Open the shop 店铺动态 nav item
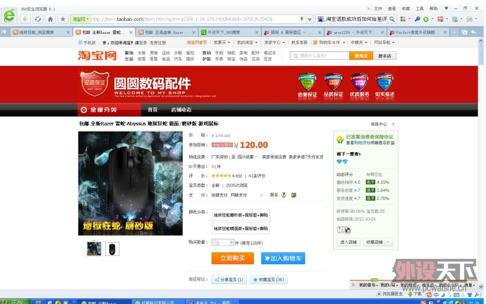Screen dimensions: 486x304 pos(181,110)
